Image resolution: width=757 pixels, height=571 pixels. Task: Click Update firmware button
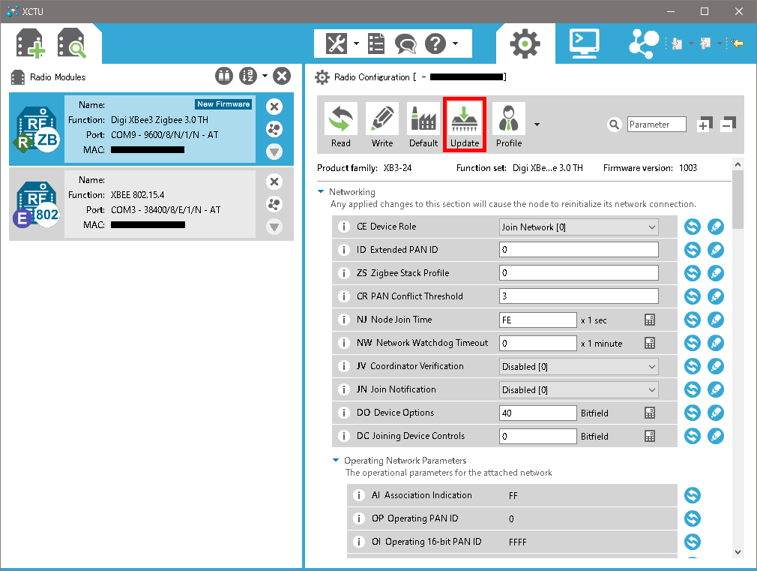[x=465, y=125]
